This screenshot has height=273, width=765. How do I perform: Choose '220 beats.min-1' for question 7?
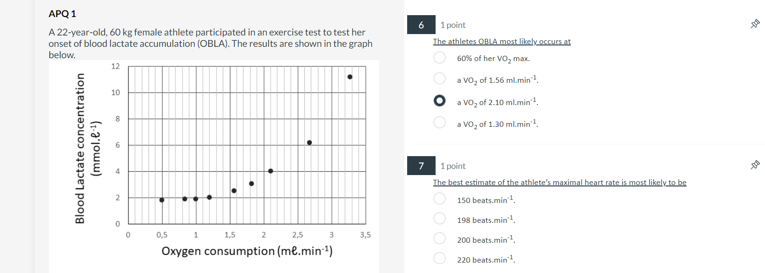439,258
